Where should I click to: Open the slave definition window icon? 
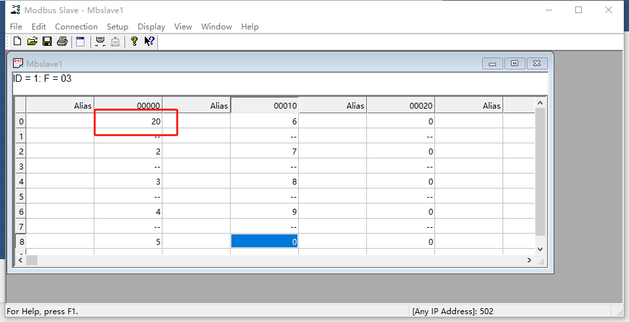click(x=80, y=41)
